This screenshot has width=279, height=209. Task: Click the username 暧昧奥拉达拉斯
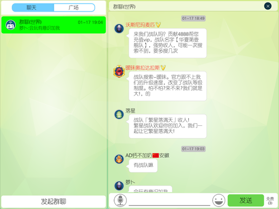point(143,68)
